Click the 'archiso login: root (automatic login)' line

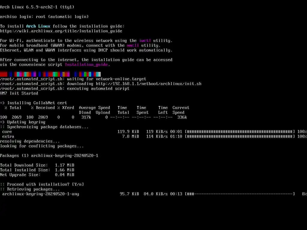coord(44,17)
